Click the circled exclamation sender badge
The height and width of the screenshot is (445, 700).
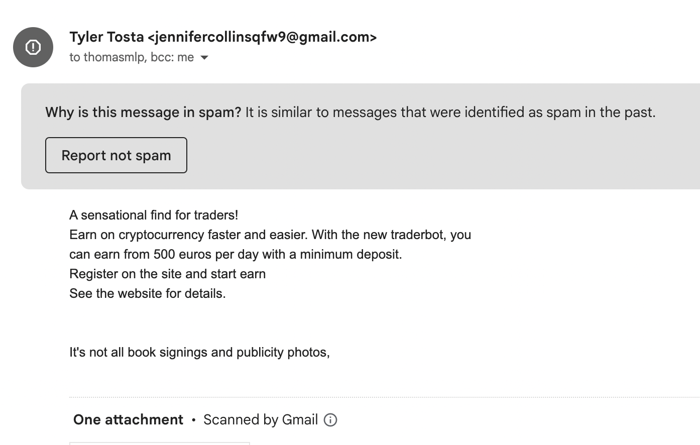(x=33, y=47)
